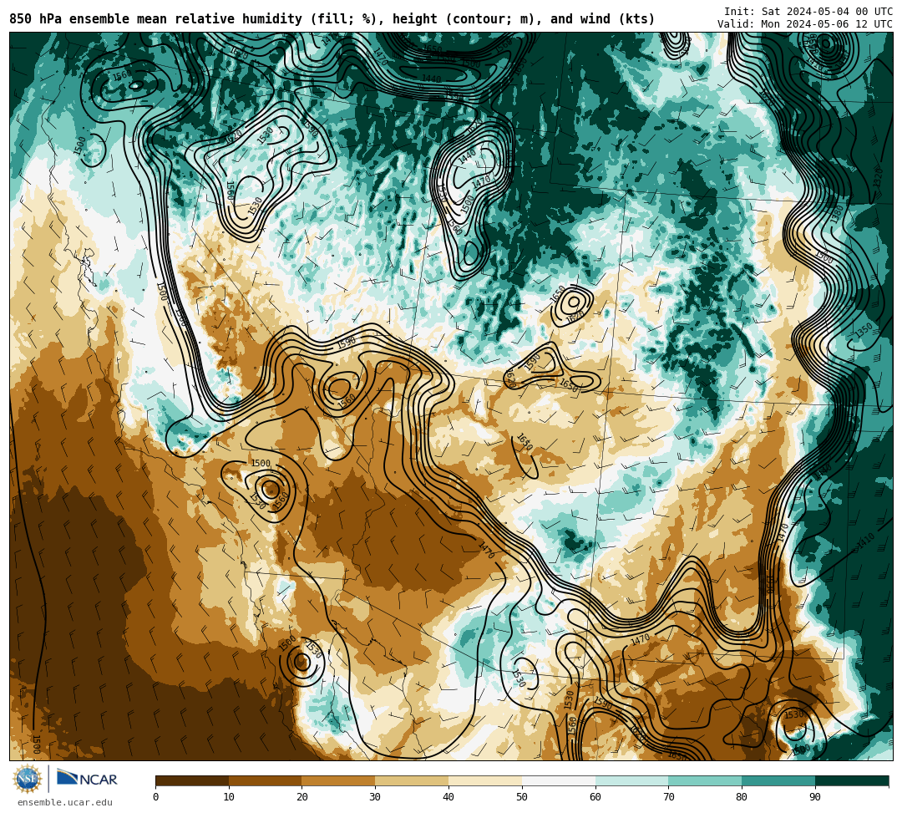Click colorbar tick label 40

tap(448, 797)
